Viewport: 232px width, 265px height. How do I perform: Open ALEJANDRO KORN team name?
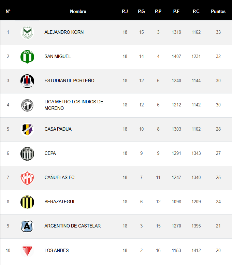pyautogui.click(x=64, y=32)
